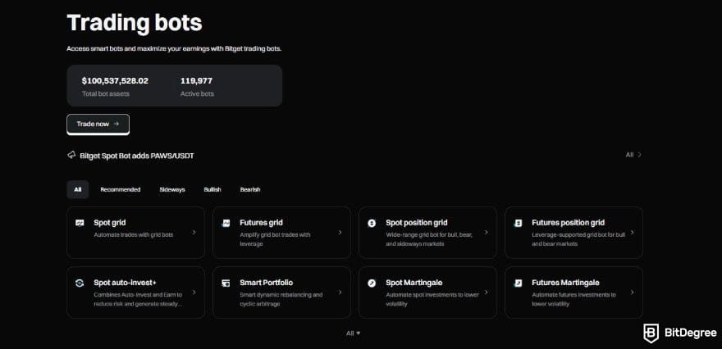This screenshot has width=722, height=349.
Task: Click 'Wide-range grid bot for bull, bear' description
Action: tap(429, 239)
